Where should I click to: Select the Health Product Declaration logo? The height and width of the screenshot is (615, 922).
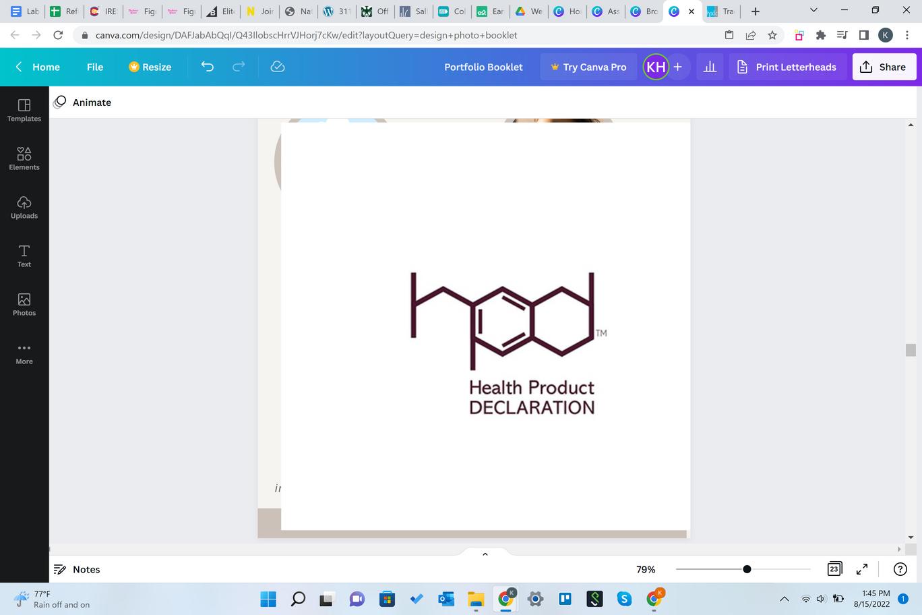click(509, 343)
